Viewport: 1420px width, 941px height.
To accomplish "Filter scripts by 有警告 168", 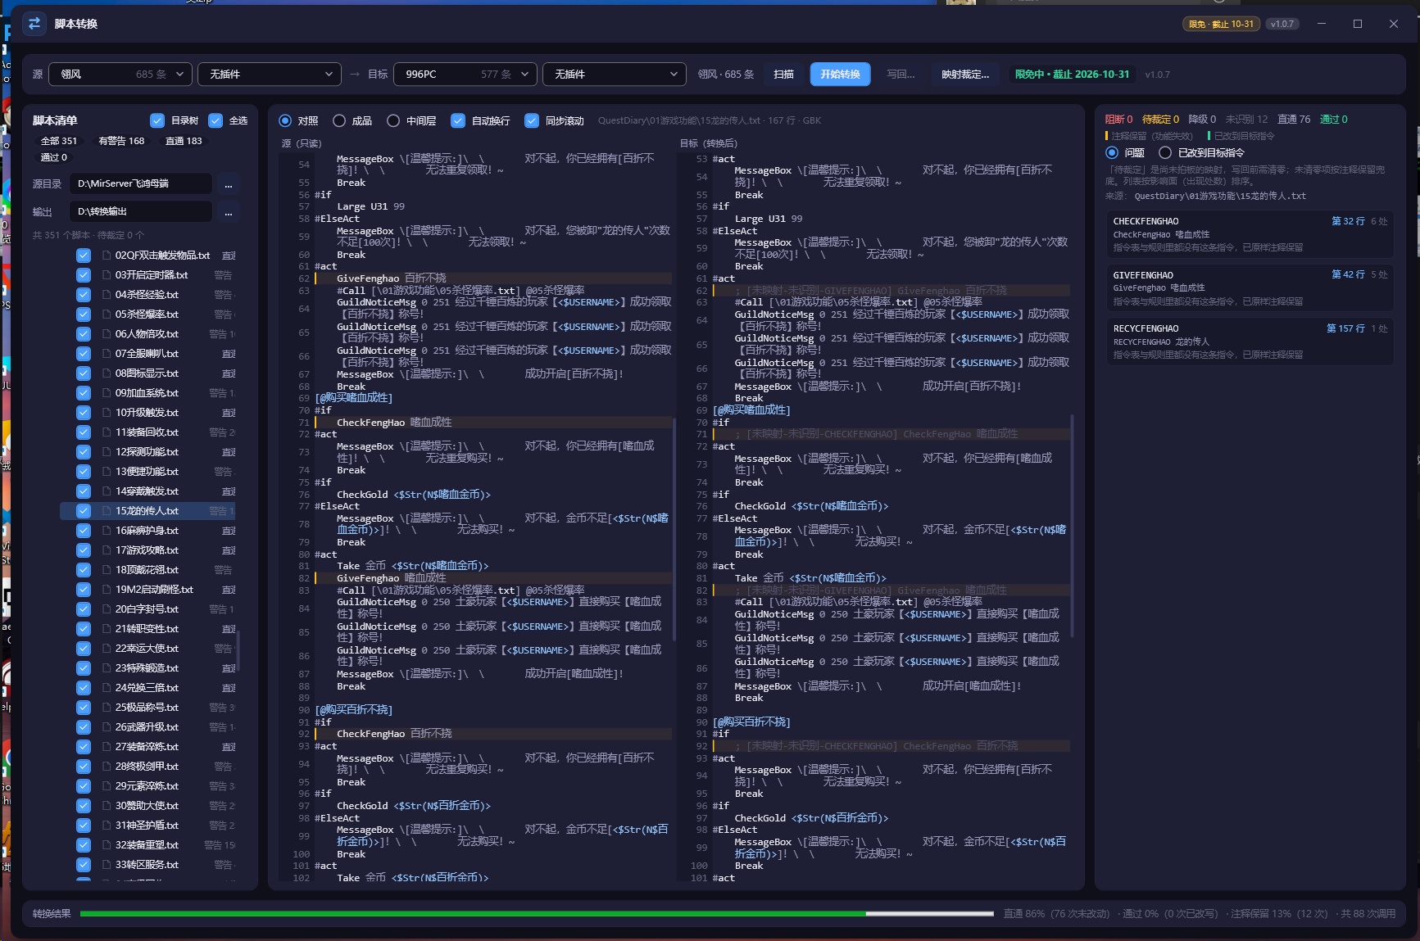I will [x=121, y=141].
